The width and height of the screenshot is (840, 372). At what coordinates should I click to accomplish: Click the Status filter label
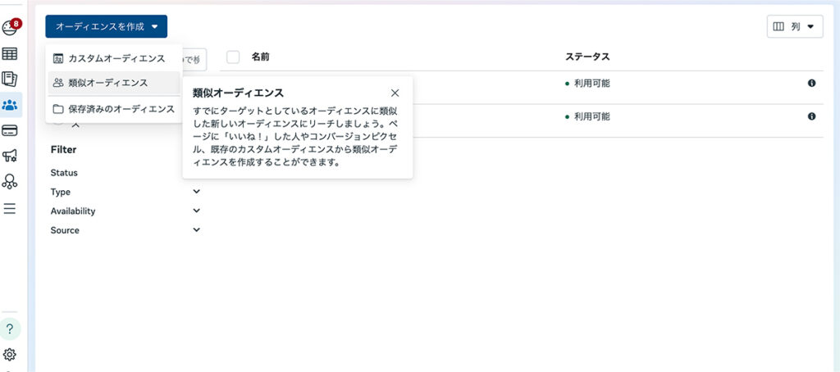[64, 173]
